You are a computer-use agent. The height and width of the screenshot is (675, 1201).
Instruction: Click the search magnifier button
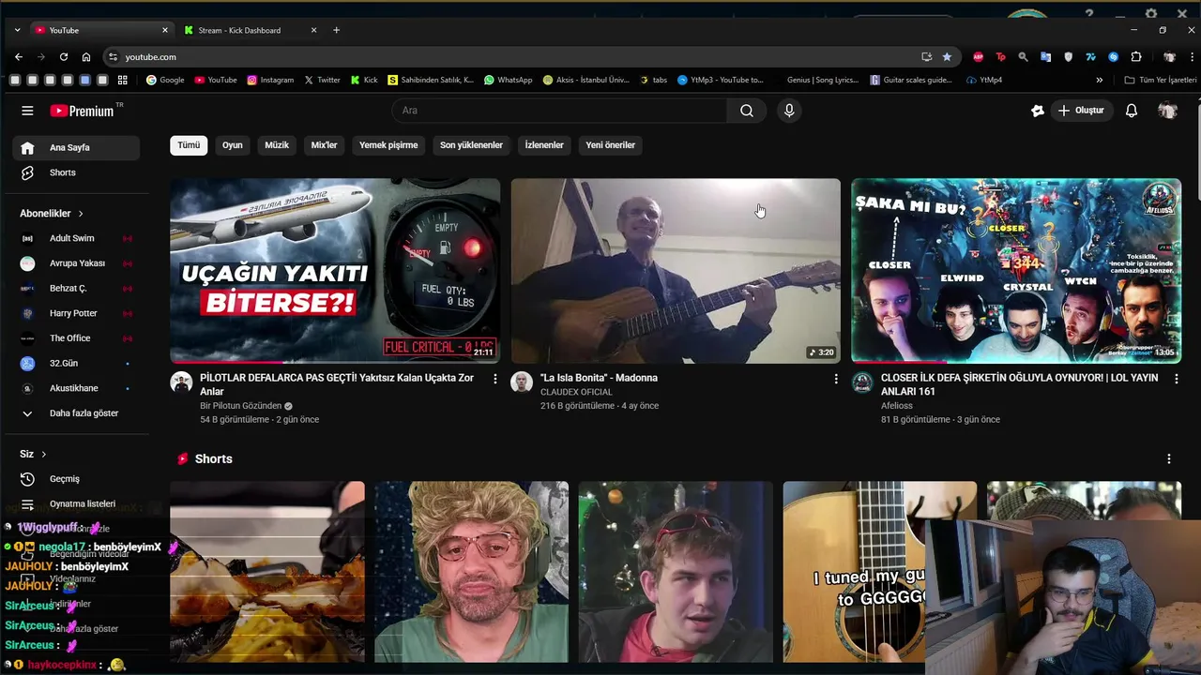(x=746, y=111)
